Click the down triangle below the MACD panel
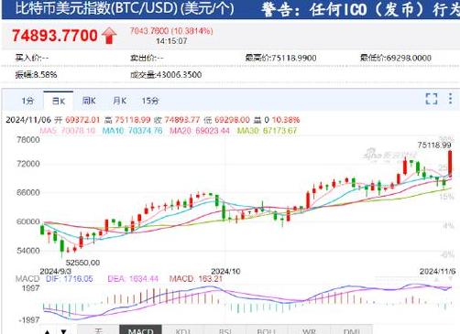 [x=63, y=331]
